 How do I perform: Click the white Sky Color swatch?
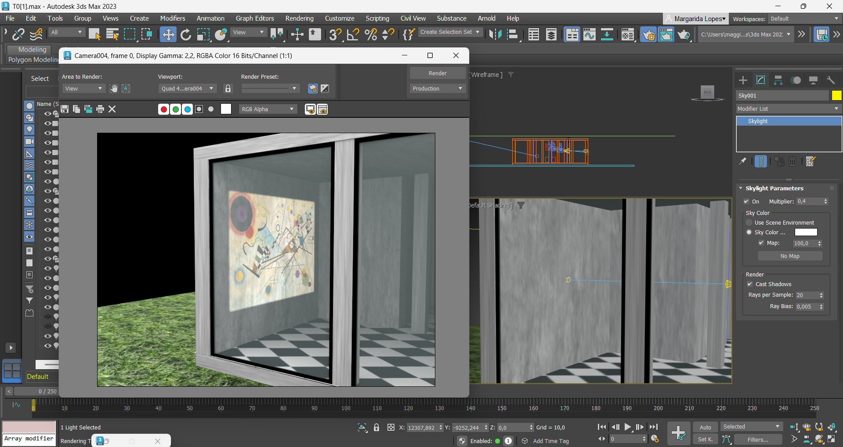[x=806, y=232]
